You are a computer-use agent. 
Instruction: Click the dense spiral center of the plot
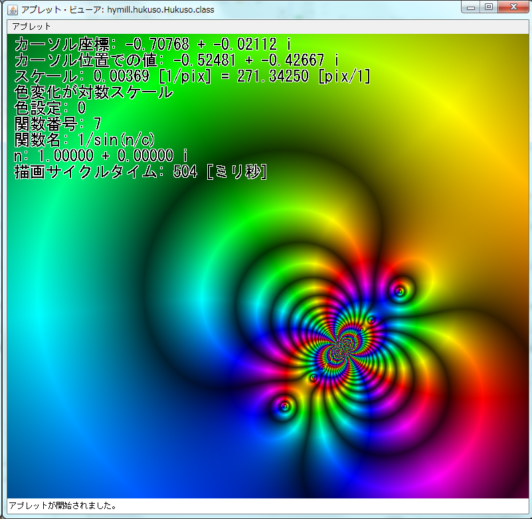pyautogui.click(x=343, y=345)
